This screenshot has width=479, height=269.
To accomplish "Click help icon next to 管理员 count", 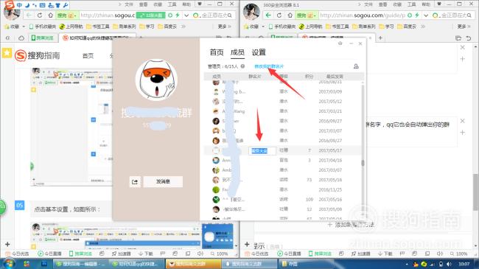I will [242, 66].
